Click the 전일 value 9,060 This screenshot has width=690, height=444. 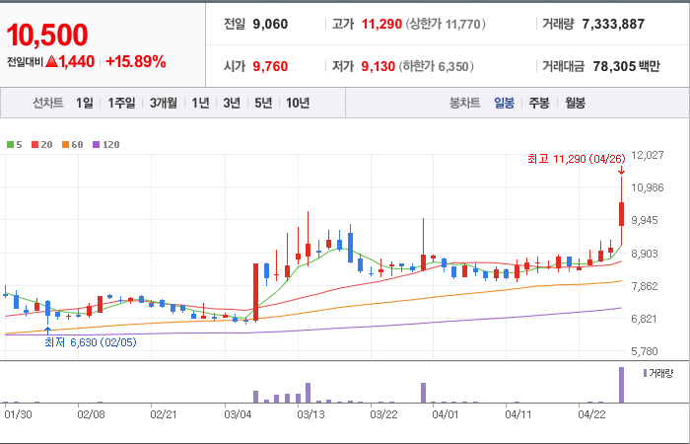pyautogui.click(x=270, y=24)
